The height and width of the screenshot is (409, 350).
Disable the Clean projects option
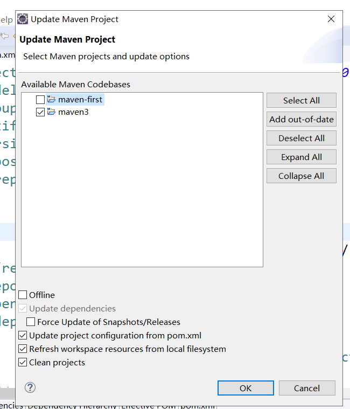[x=23, y=362]
